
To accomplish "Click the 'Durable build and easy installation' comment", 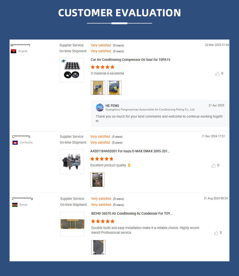I will click(x=145, y=230).
